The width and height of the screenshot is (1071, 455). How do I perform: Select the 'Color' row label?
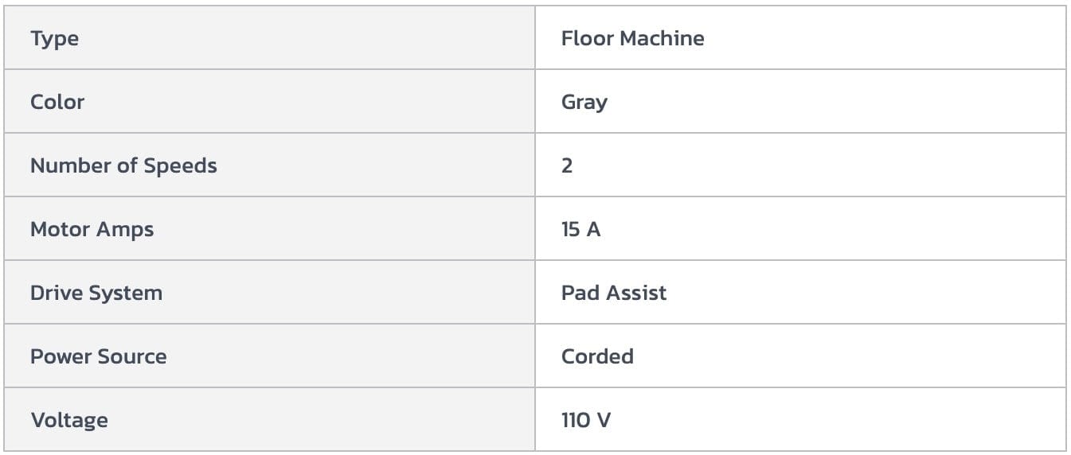57,102
